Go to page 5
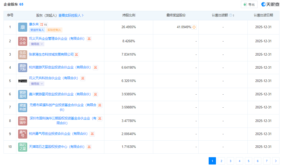The height and width of the screenshot is (167, 283). click(248, 161)
